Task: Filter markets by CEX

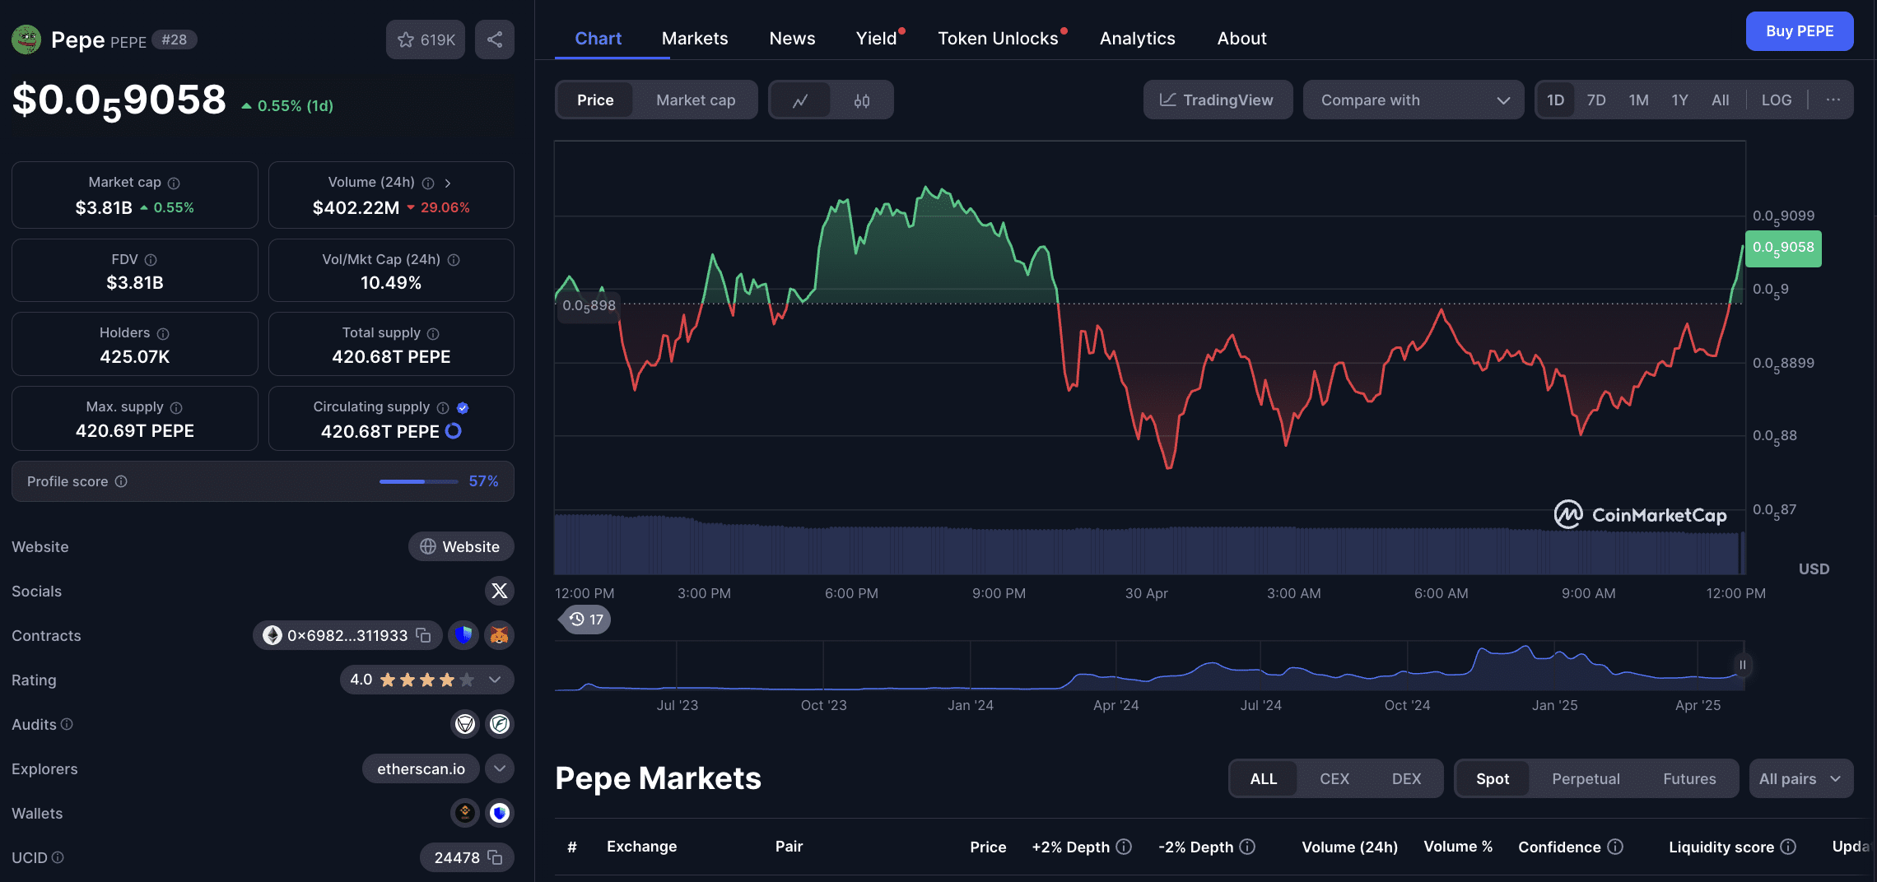Action: point(1334,778)
